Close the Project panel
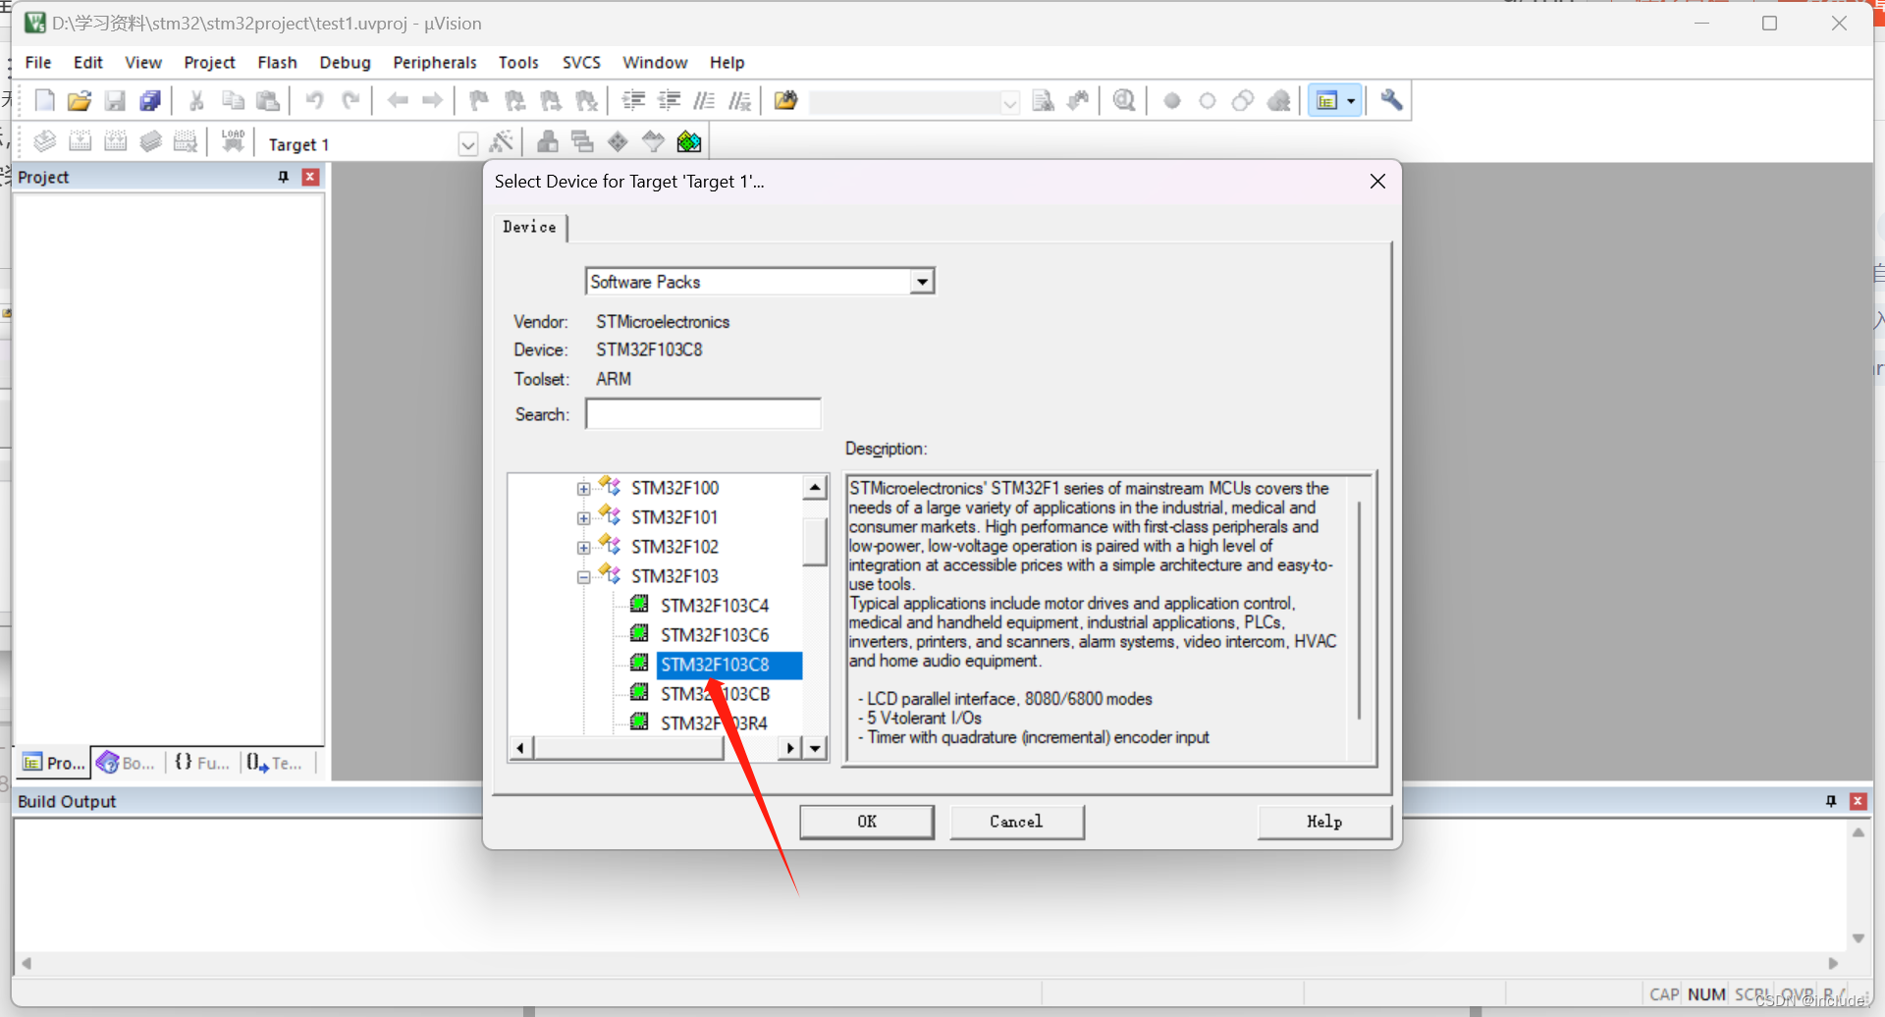This screenshot has height=1017, width=1885. point(310,177)
